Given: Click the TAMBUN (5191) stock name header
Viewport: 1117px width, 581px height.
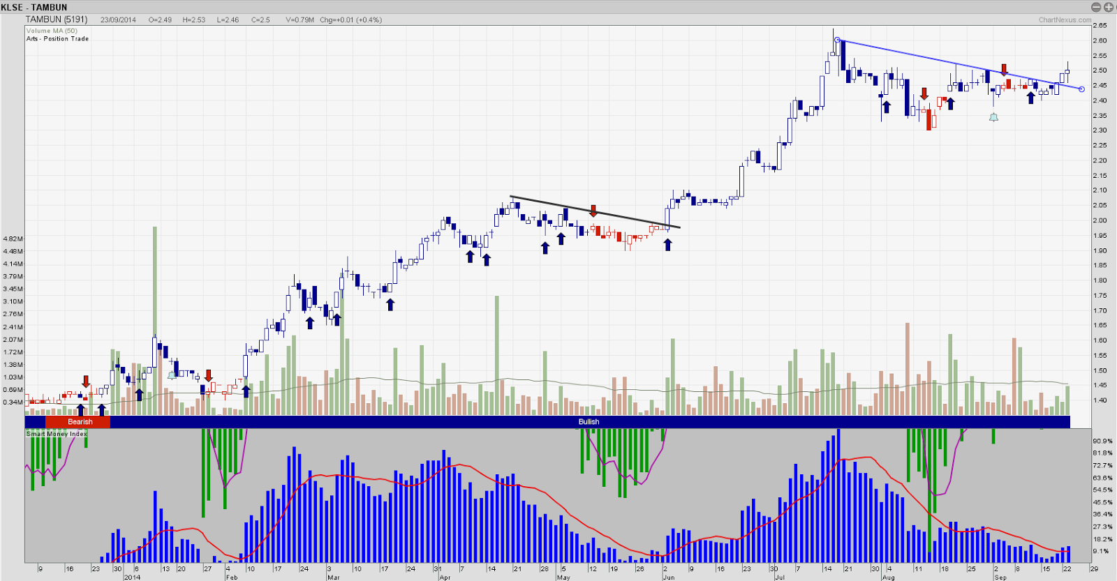Looking at the screenshot, I should pos(57,20).
